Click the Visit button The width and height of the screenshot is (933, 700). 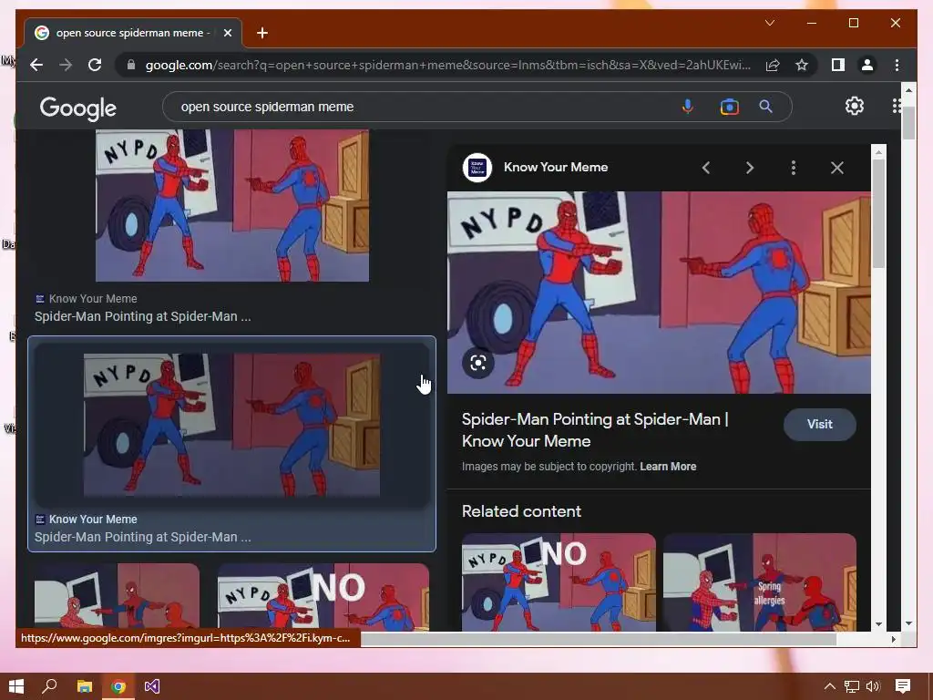[820, 425]
